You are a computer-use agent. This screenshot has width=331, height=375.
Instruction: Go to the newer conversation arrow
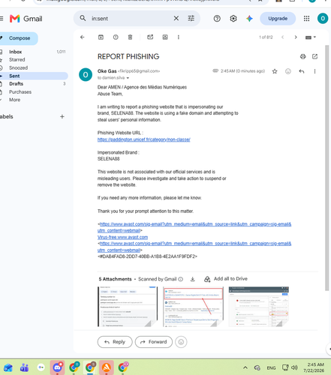click(283, 37)
